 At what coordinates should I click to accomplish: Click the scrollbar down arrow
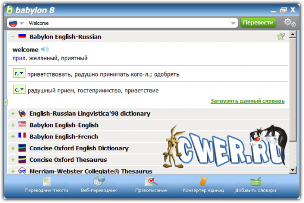coord(293,170)
